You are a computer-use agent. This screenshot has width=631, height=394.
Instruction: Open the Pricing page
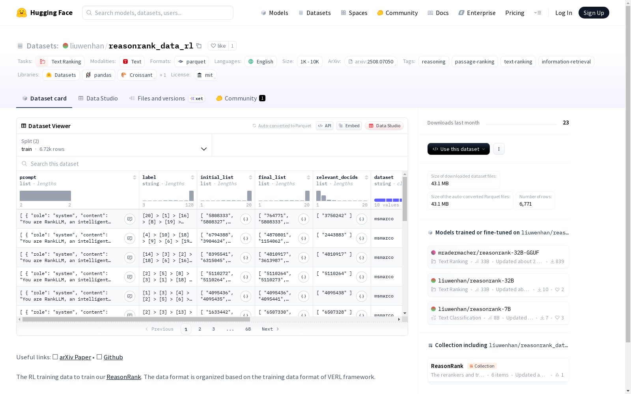pos(515,13)
